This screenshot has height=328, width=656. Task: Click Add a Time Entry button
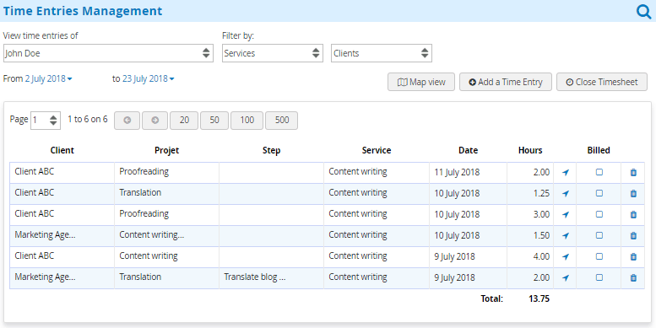[506, 82]
